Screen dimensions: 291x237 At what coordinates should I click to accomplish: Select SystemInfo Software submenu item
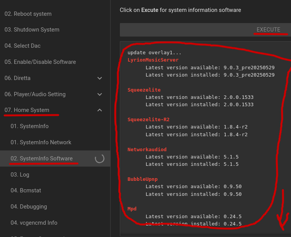[x=41, y=159]
